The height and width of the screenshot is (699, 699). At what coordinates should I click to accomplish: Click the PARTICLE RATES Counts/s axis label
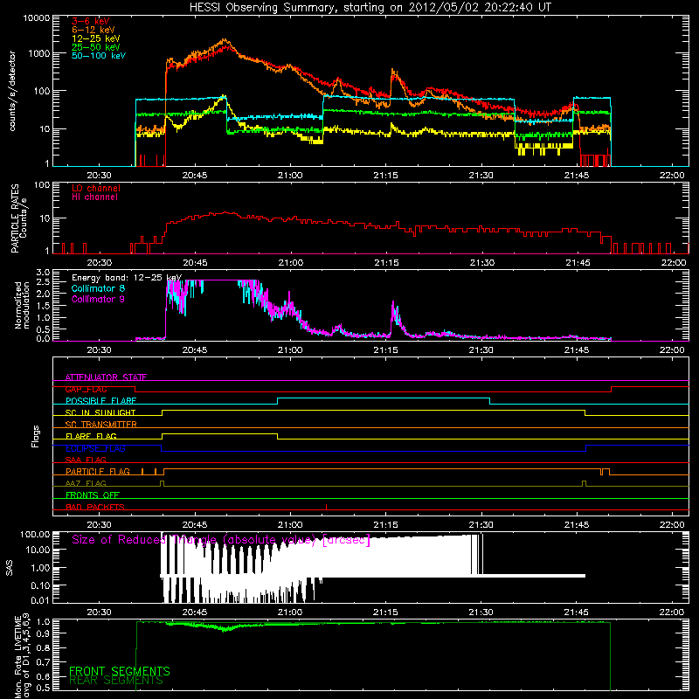(18, 218)
